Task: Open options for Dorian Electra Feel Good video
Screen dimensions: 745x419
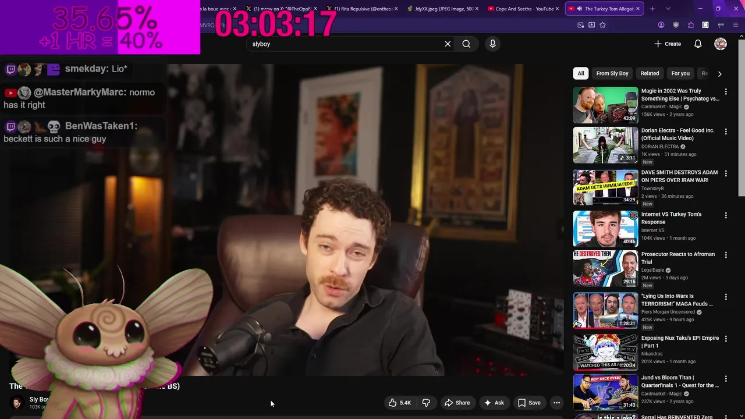Action: pyautogui.click(x=726, y=132)
